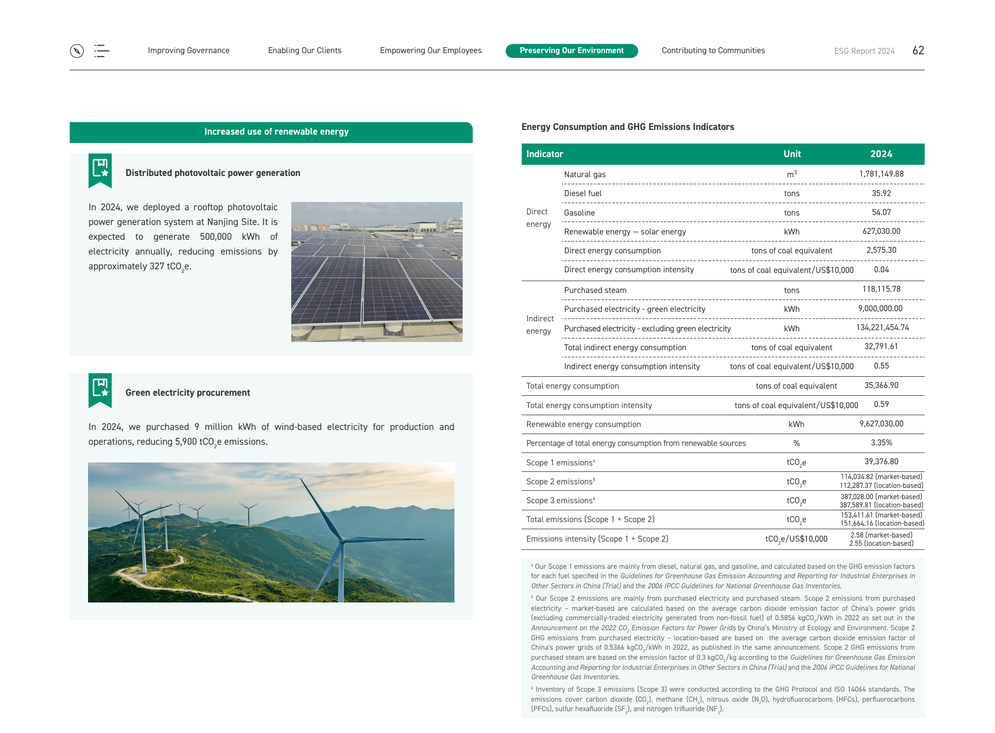Click the Unit column header
This screenshot has height=733, width=995.
point(792,154)
